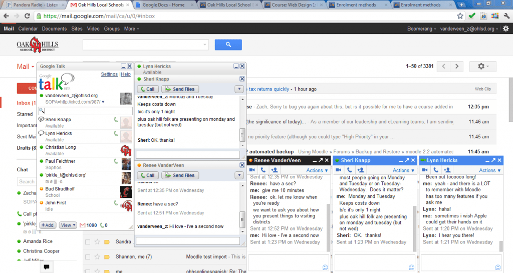The height and width of the screenshot is (273, 513).
Task: Start voice call in Lynn Hericks chat
Action: (x=436, y=170)
